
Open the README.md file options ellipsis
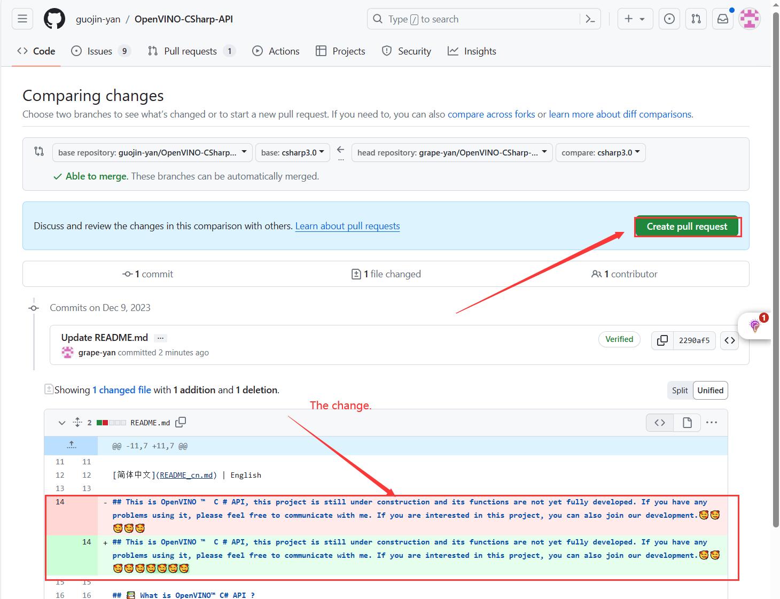tap(712, 423)
